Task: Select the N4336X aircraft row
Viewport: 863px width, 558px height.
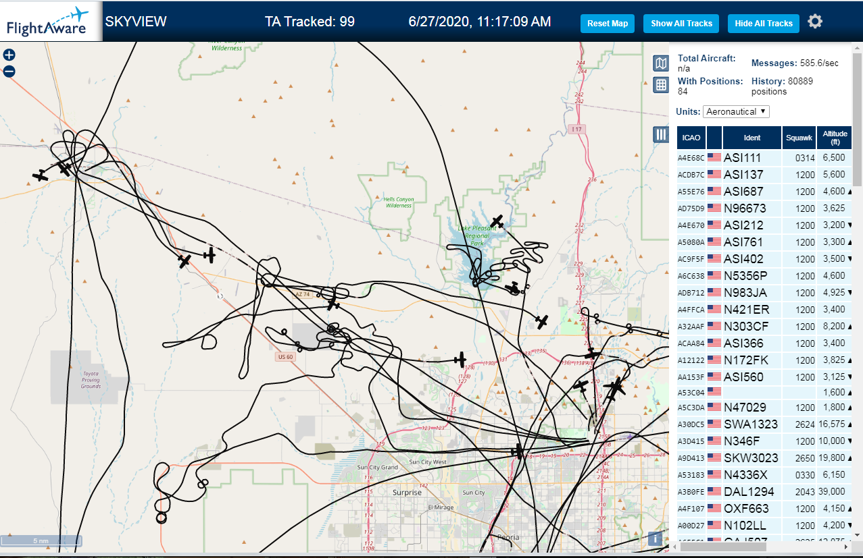Action: tap(765, 475)
